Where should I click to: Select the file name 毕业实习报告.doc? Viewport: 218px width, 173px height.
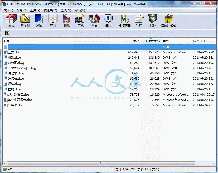(20, 100)
